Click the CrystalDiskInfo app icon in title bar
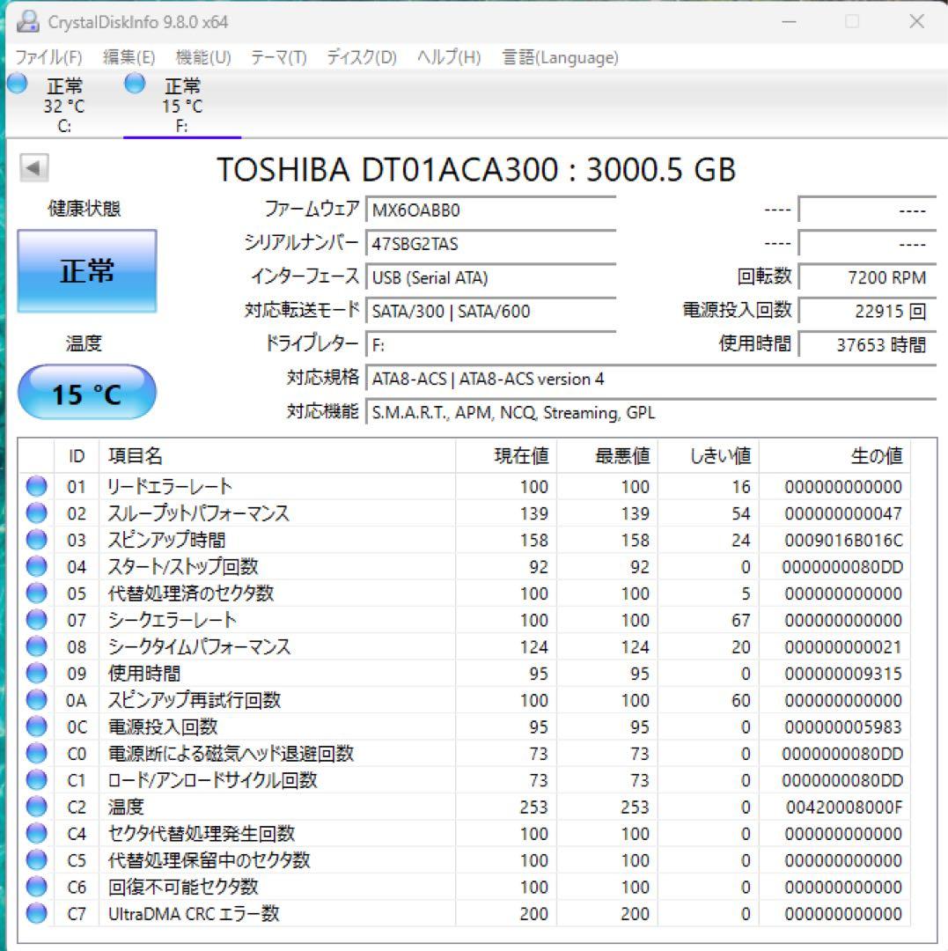This screenshot has width=948, height=951. tap(28, 22)
